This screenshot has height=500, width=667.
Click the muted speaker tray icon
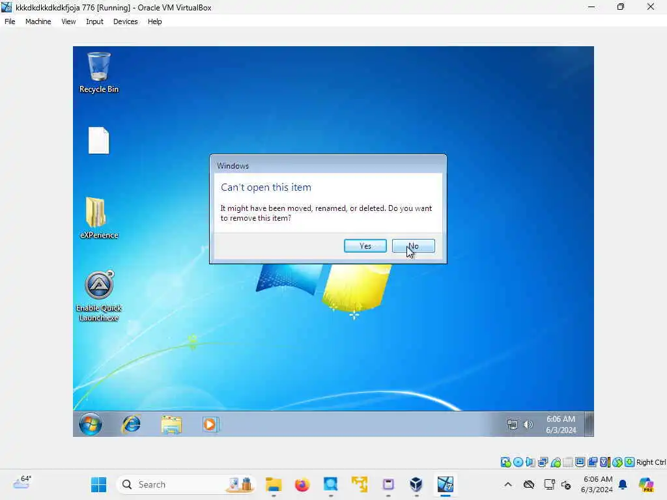pyautogui.click(x=566, y=484)
